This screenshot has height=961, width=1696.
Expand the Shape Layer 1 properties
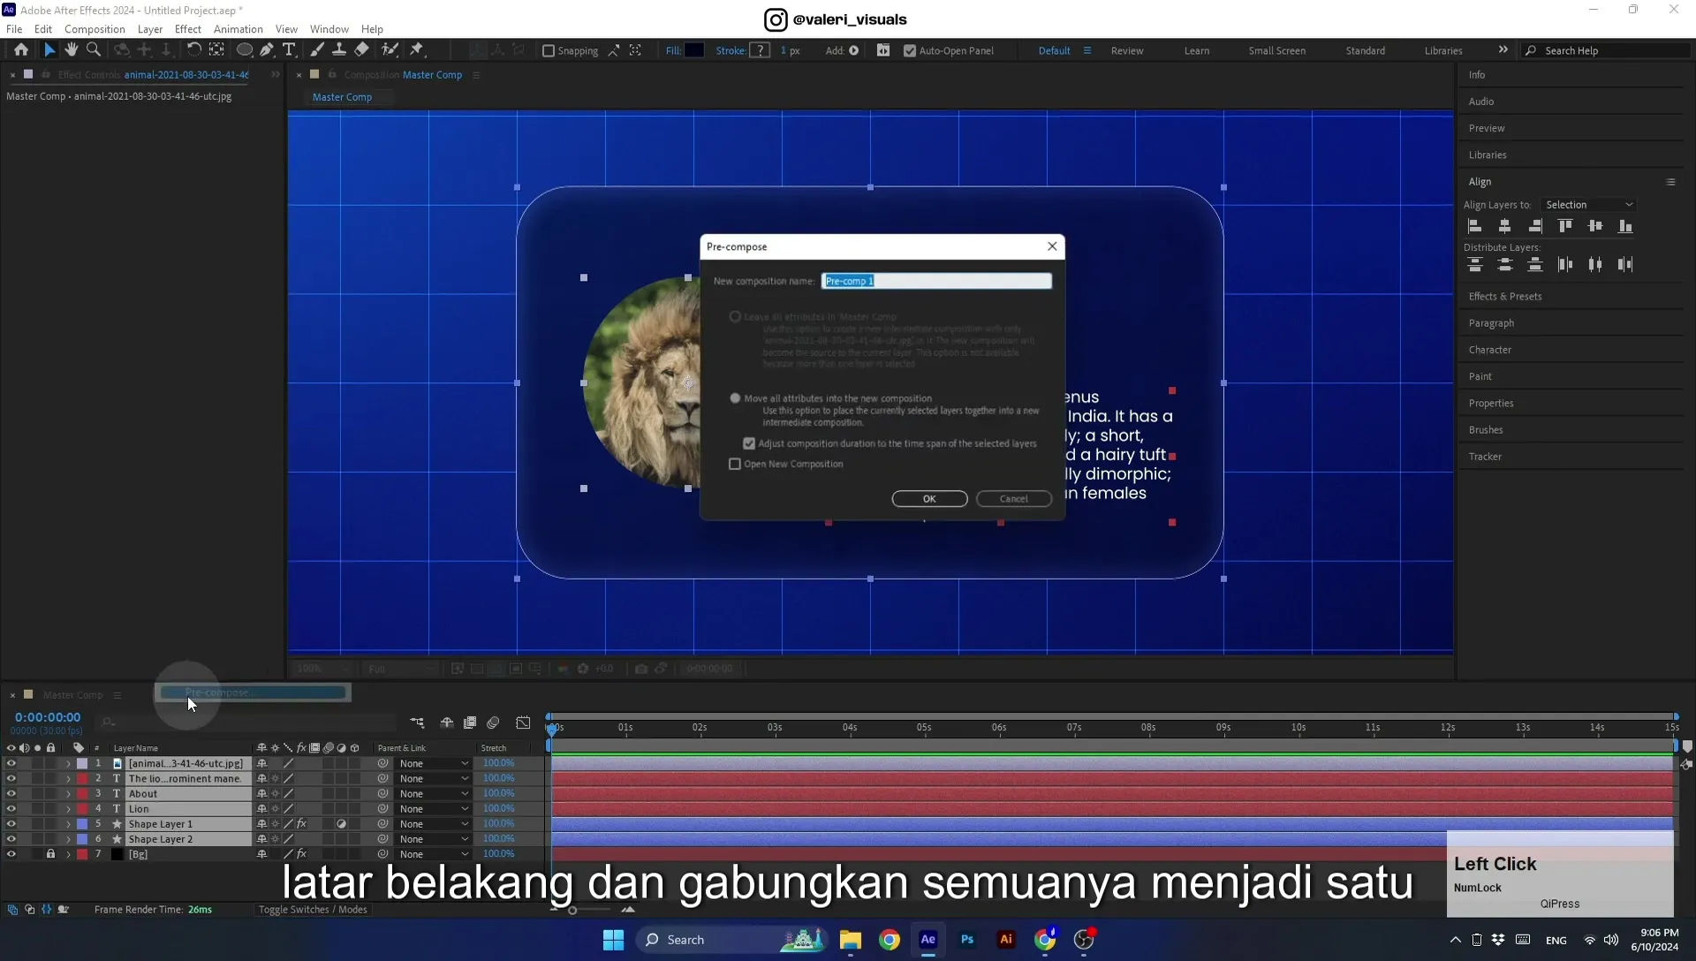[68, 824]
